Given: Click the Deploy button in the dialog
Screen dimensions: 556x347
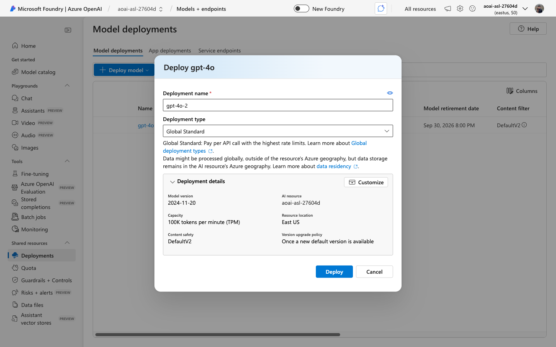Looking at the screenshot, I should tap(334, 272).
